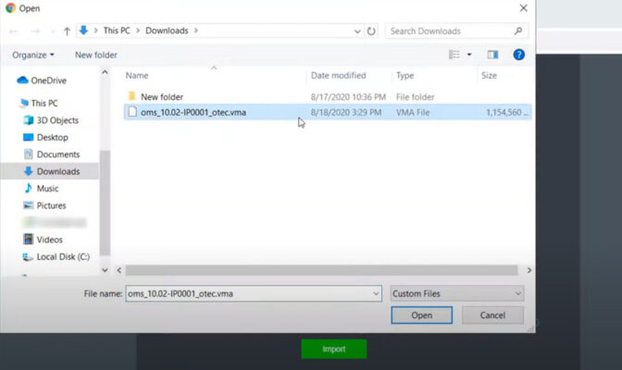Expand the chevron after Downloads breadcrumb
The width and height of the screenshot is (622, 370).
pyautogui.click(x=196, y=31)
